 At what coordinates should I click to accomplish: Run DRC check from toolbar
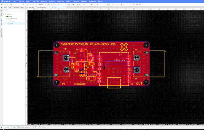click(98, 4)
